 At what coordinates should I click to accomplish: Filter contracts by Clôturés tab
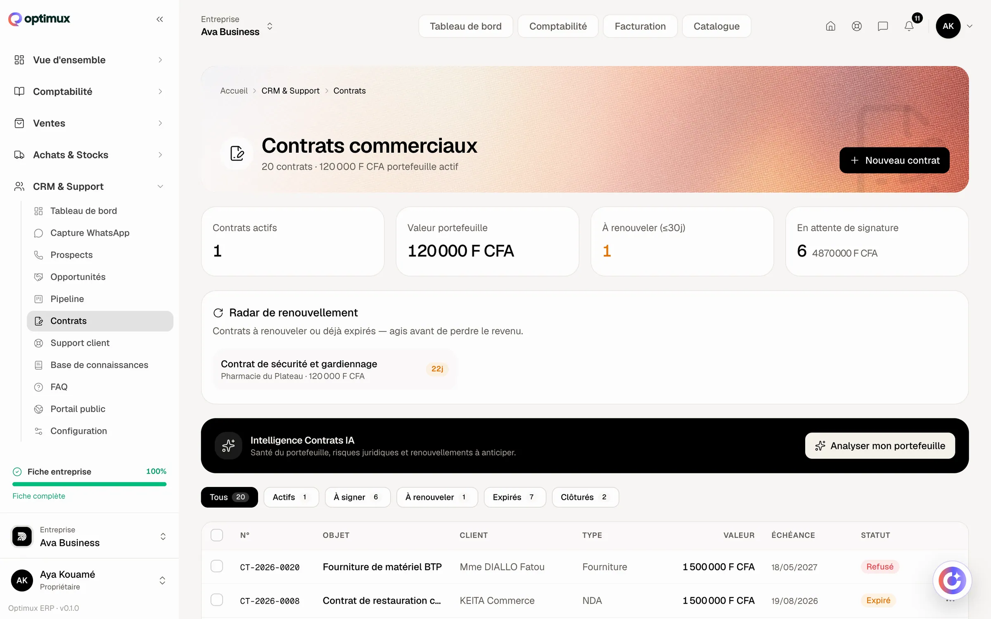585,497
